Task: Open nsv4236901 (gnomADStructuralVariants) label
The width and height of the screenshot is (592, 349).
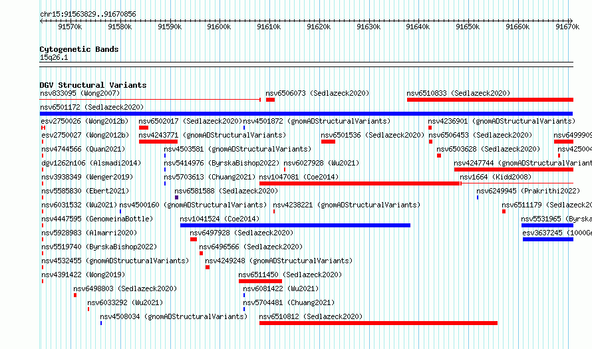Action: point(502,121)
